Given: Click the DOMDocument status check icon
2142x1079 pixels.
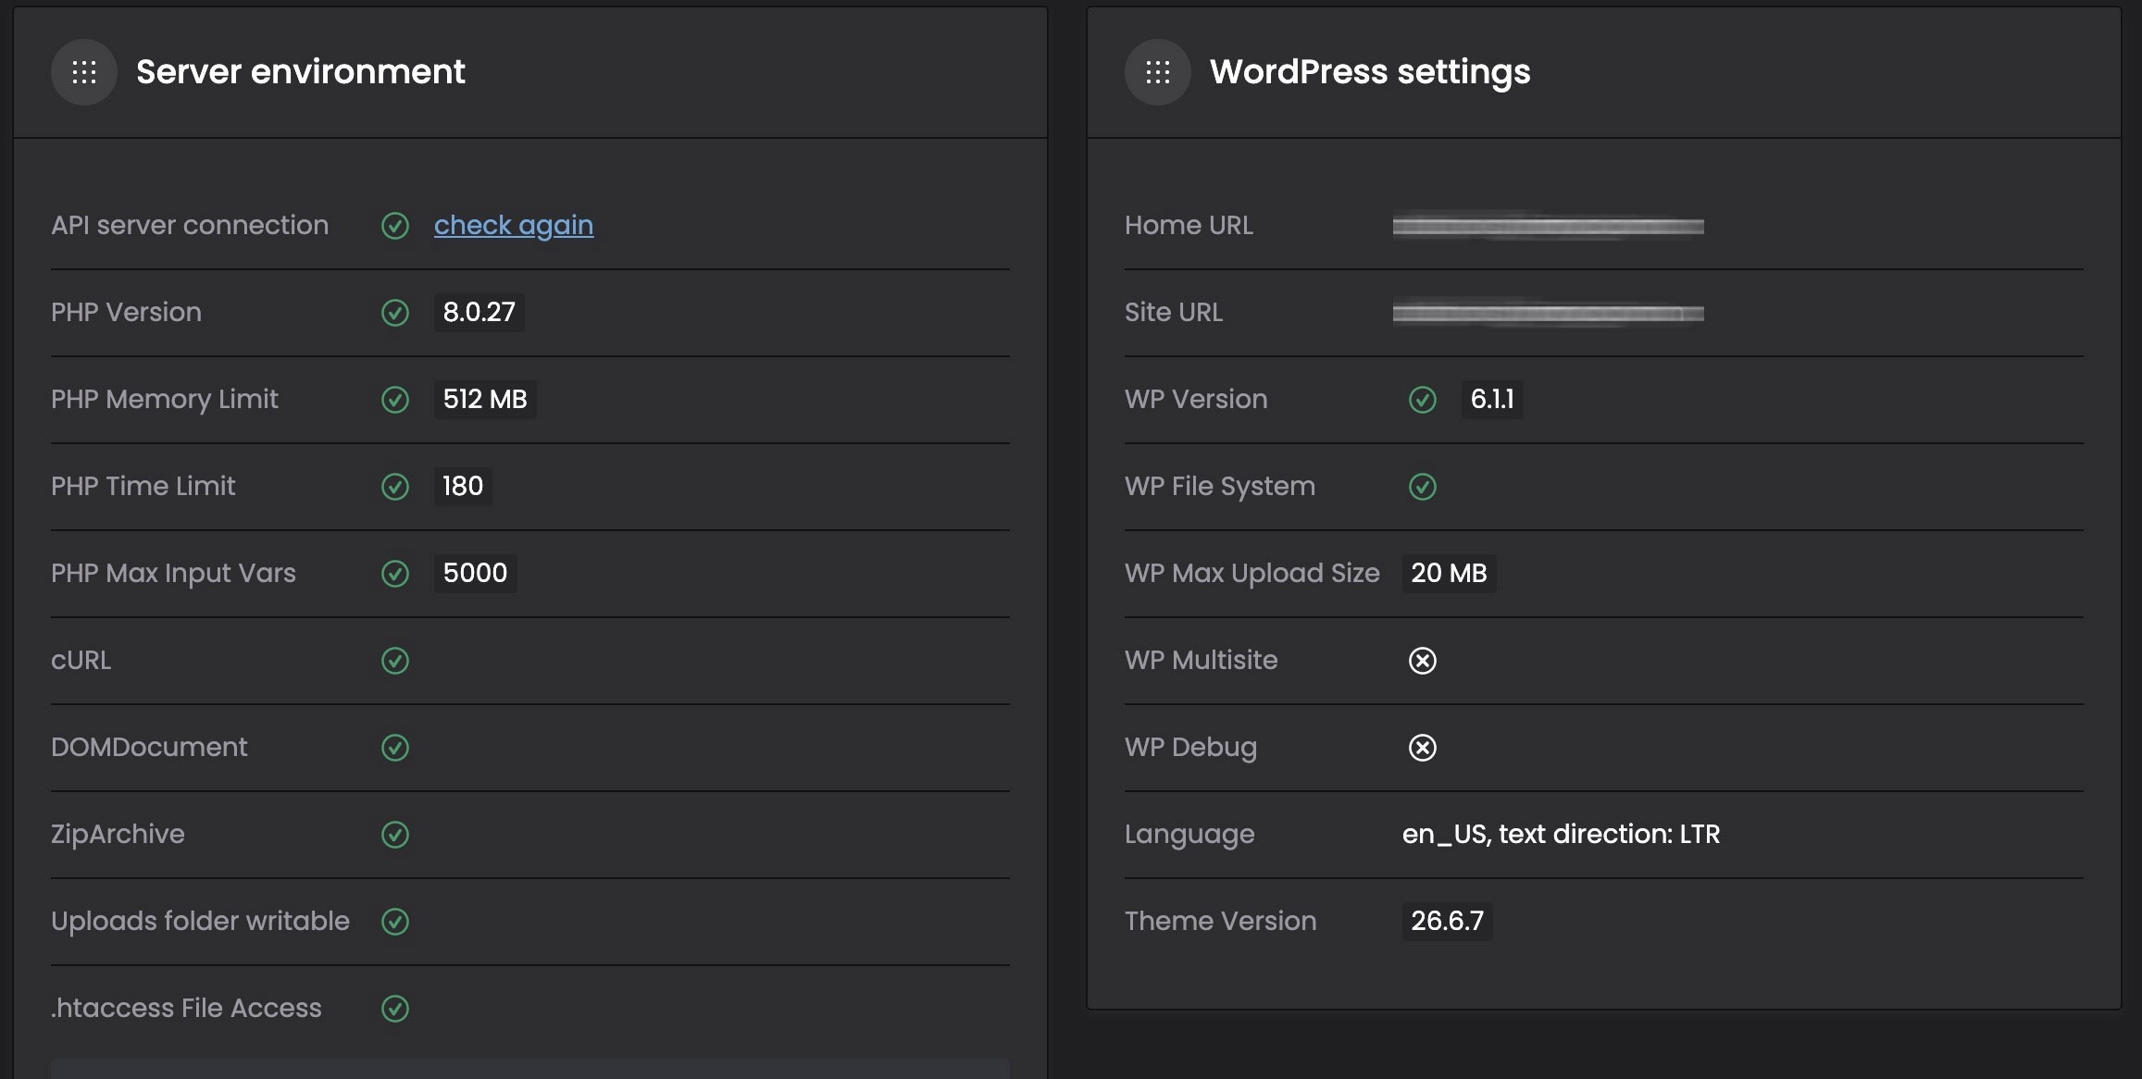Looking at the screenshot, I should pos(395,748).
